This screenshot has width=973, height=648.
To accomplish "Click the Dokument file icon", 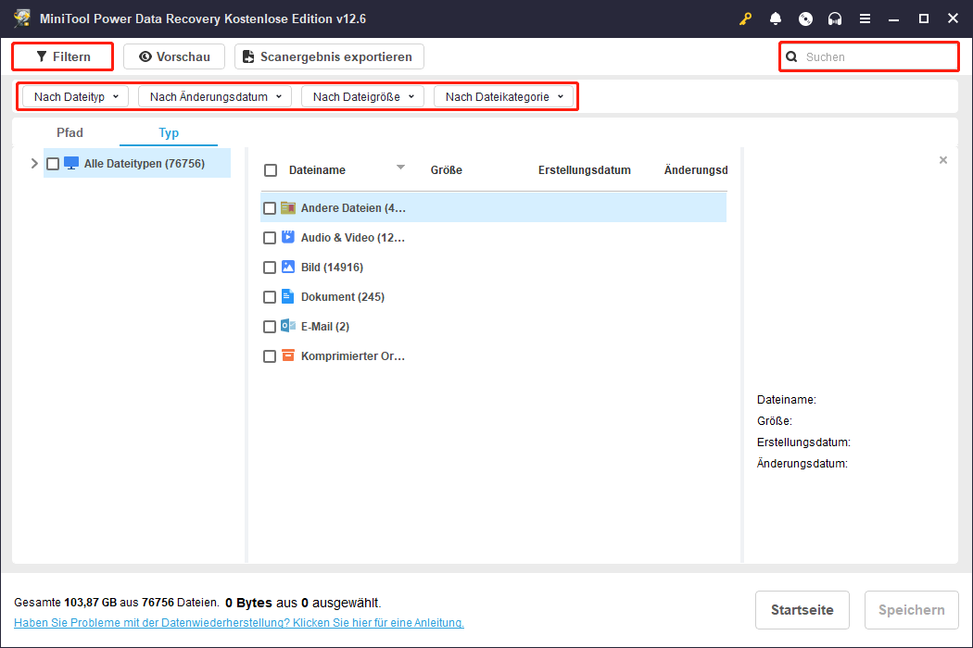I will 287,296.
